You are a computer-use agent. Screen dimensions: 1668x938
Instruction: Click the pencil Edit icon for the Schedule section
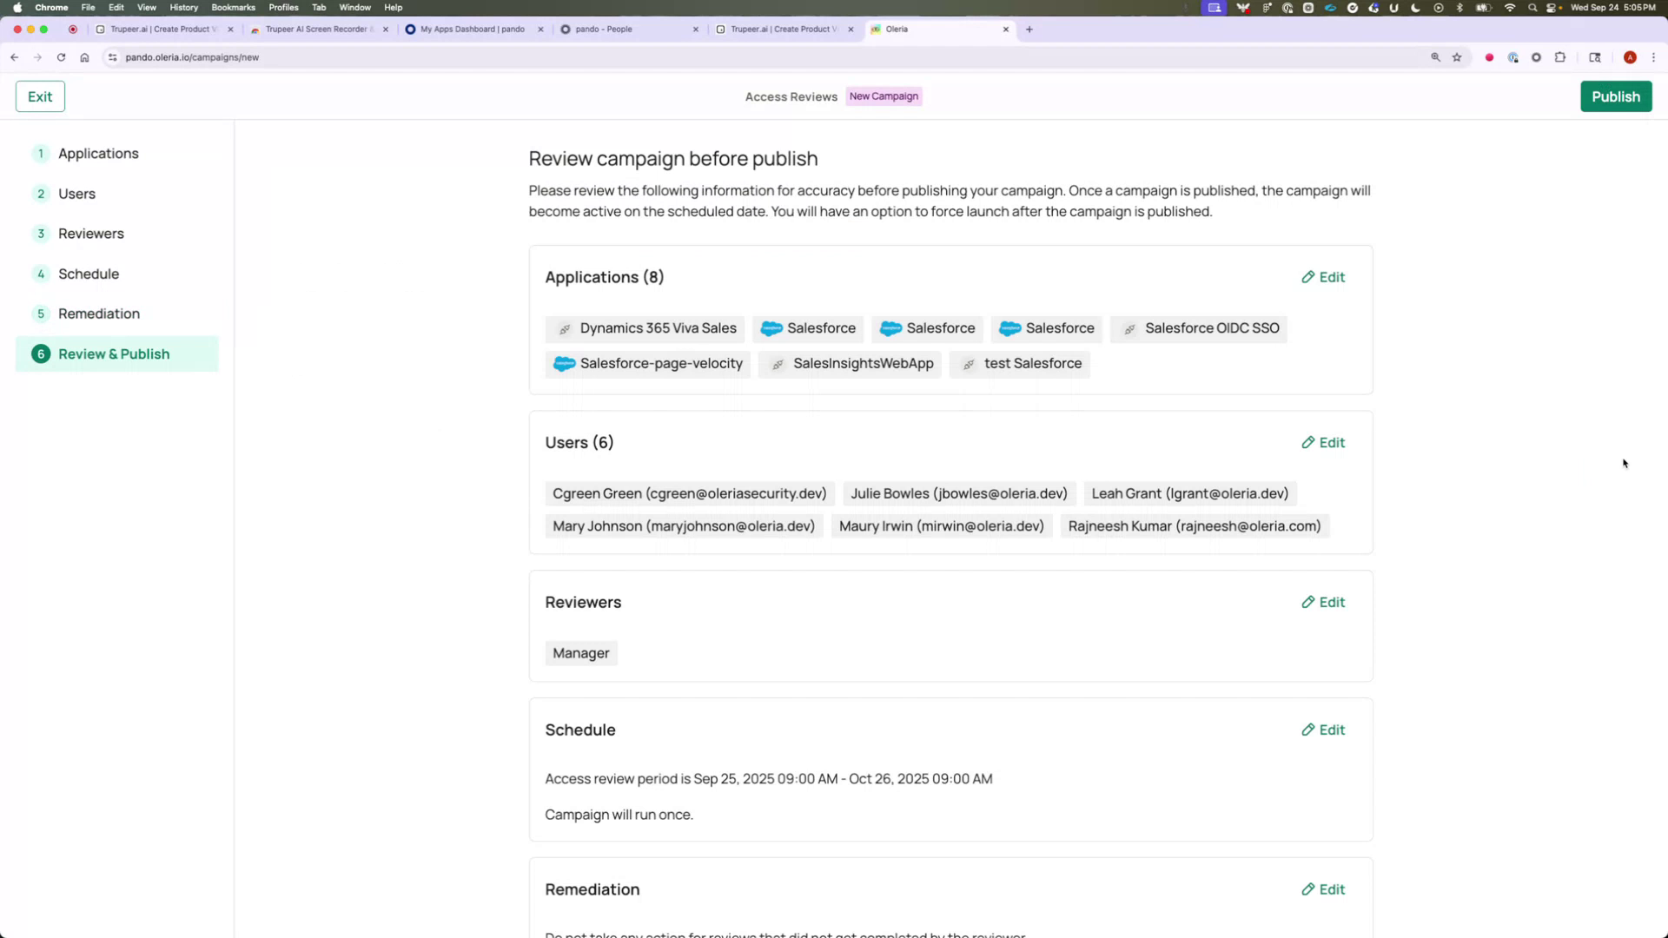tap(1309, 730)
